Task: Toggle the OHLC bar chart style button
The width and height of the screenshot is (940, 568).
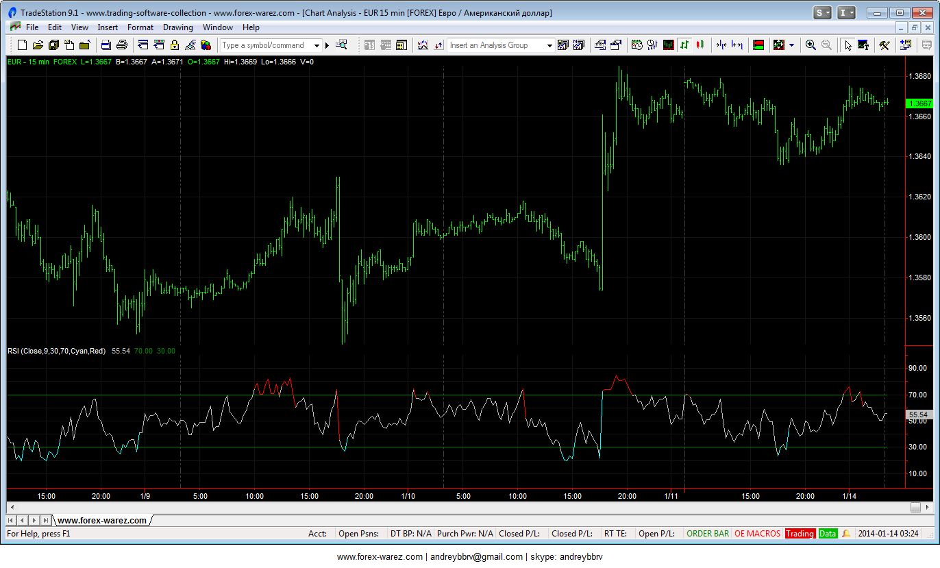Action: click(684, 45)
